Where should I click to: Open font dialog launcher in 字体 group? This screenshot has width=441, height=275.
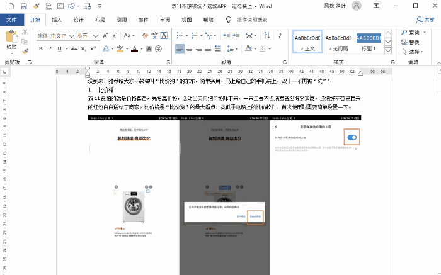click(x=168, y=62)
